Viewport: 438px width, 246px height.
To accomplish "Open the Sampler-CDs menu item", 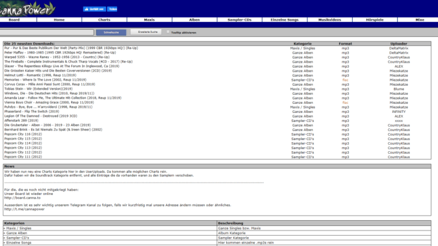I will [x=240, y=20].
